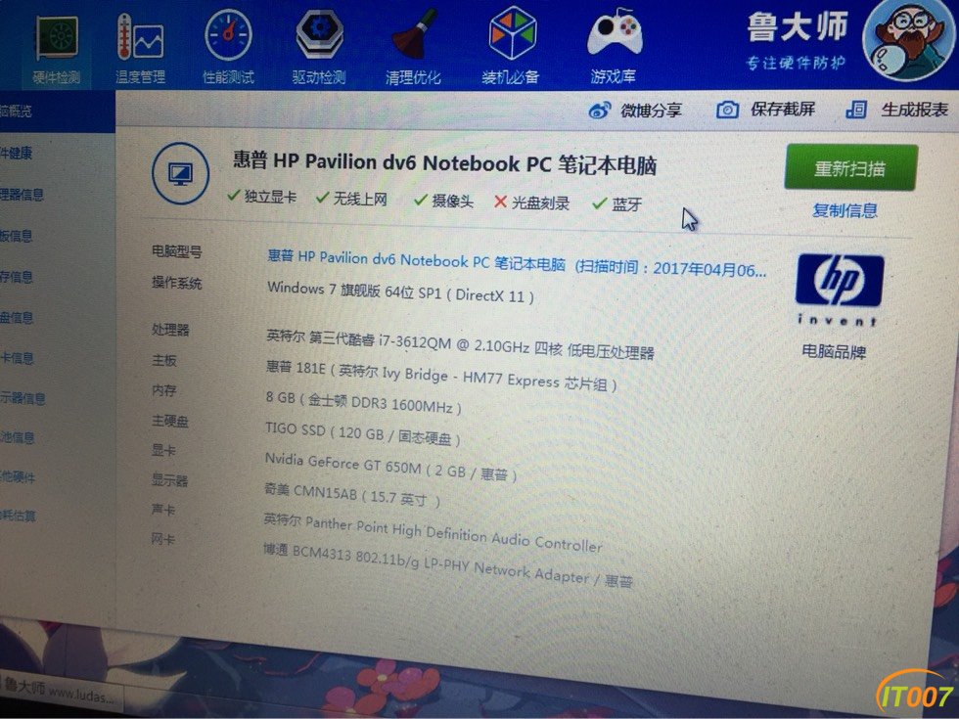959x719 pixels.
Task: Click the round computer monitor icon
Action: [x=180, y=174]
